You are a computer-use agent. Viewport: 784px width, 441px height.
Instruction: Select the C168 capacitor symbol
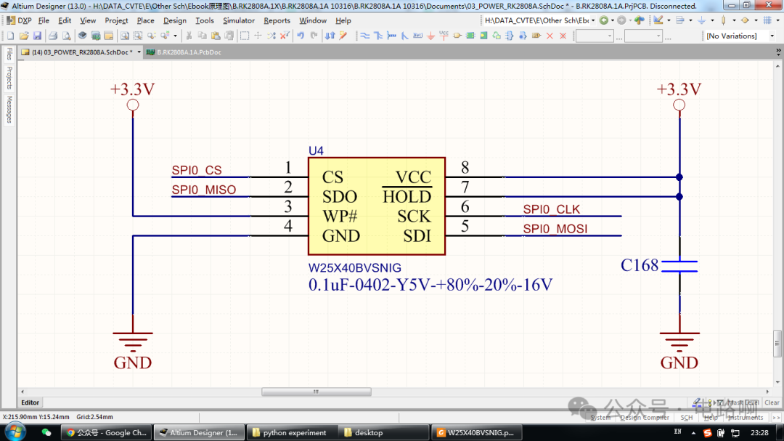(679, 266)
